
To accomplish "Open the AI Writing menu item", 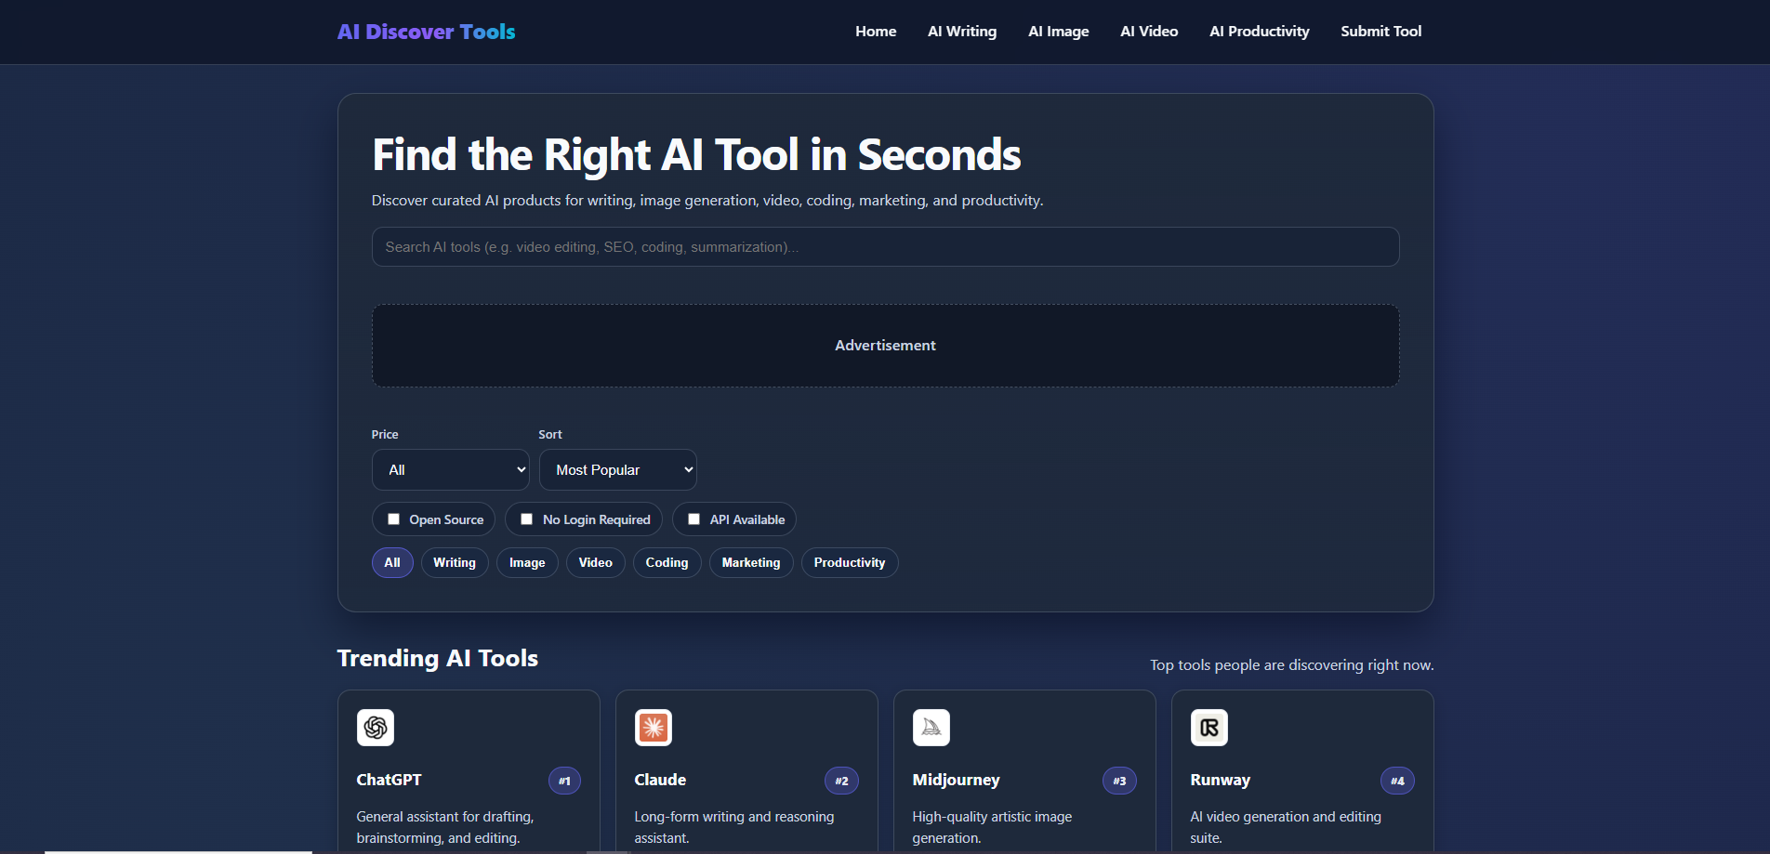I will coord(962,31).
